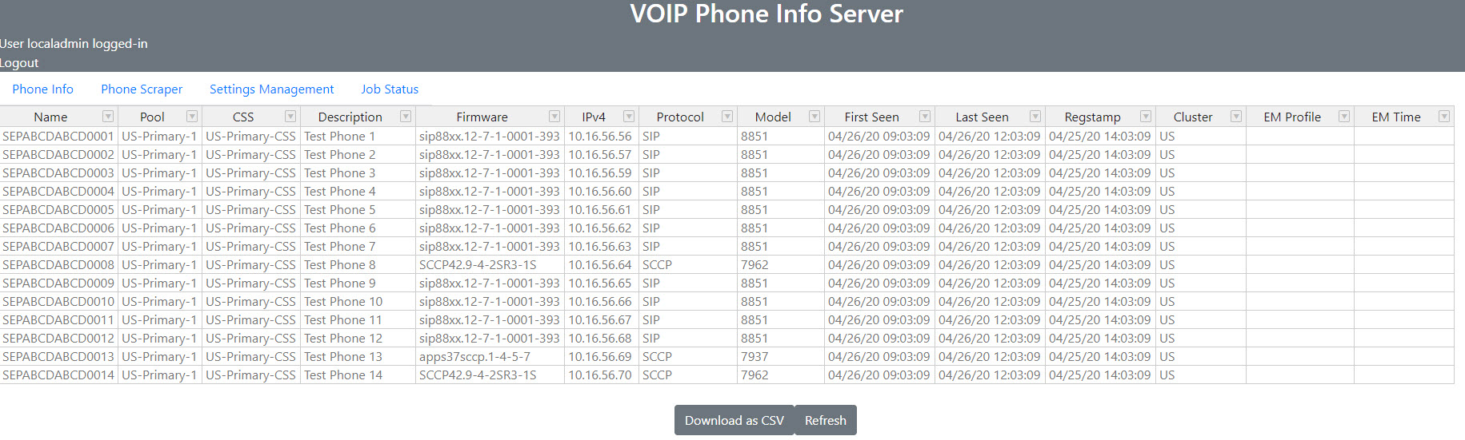Open the IPv4 column filter dropdown
This screenshot has height=440, width=1465.
pyautogui.click(x=629, y=117)
